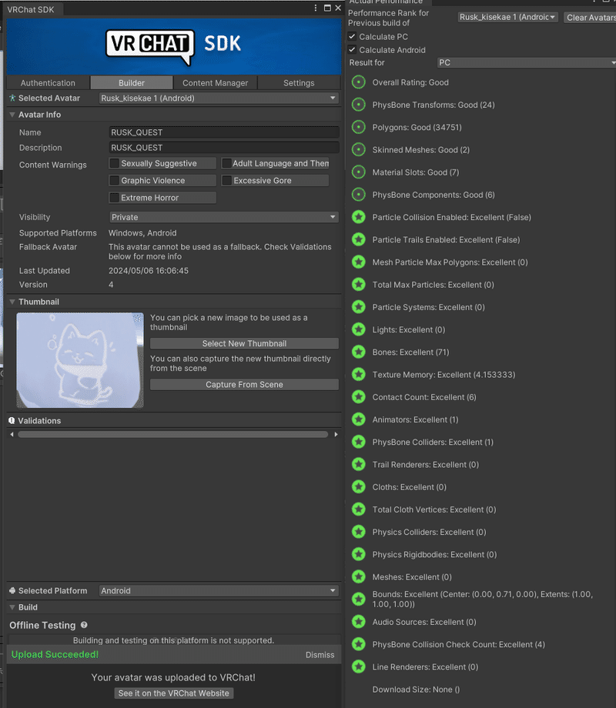Click the Texture Memory star icon
The image size is (616, 708).
358,374
